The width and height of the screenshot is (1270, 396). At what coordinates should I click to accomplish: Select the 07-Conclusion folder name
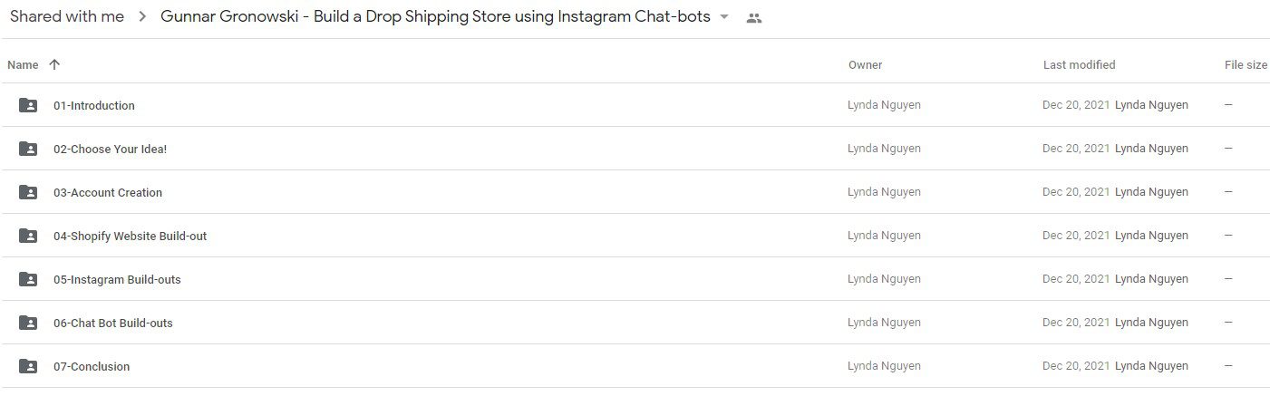pyautogui.click(x=92, y=366)
